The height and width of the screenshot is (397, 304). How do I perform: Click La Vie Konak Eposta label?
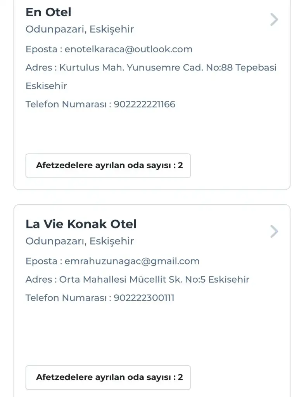point(41,261)
